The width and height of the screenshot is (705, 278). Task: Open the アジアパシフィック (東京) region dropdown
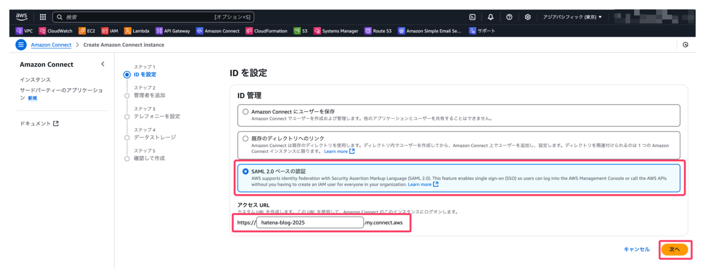click(572, 17)
